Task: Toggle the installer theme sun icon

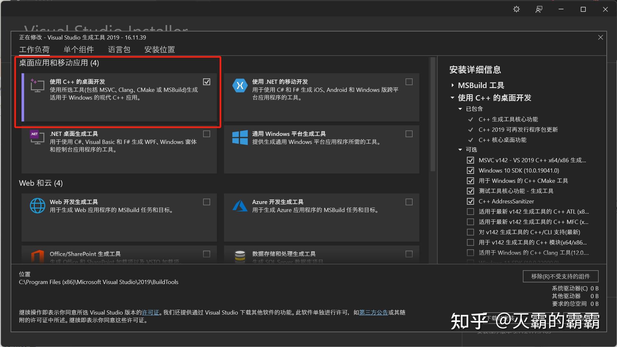Action: (516, 9)
